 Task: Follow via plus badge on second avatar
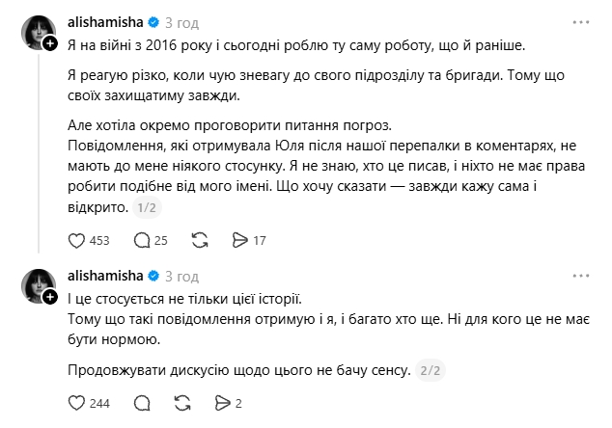(x=50, y=297)
